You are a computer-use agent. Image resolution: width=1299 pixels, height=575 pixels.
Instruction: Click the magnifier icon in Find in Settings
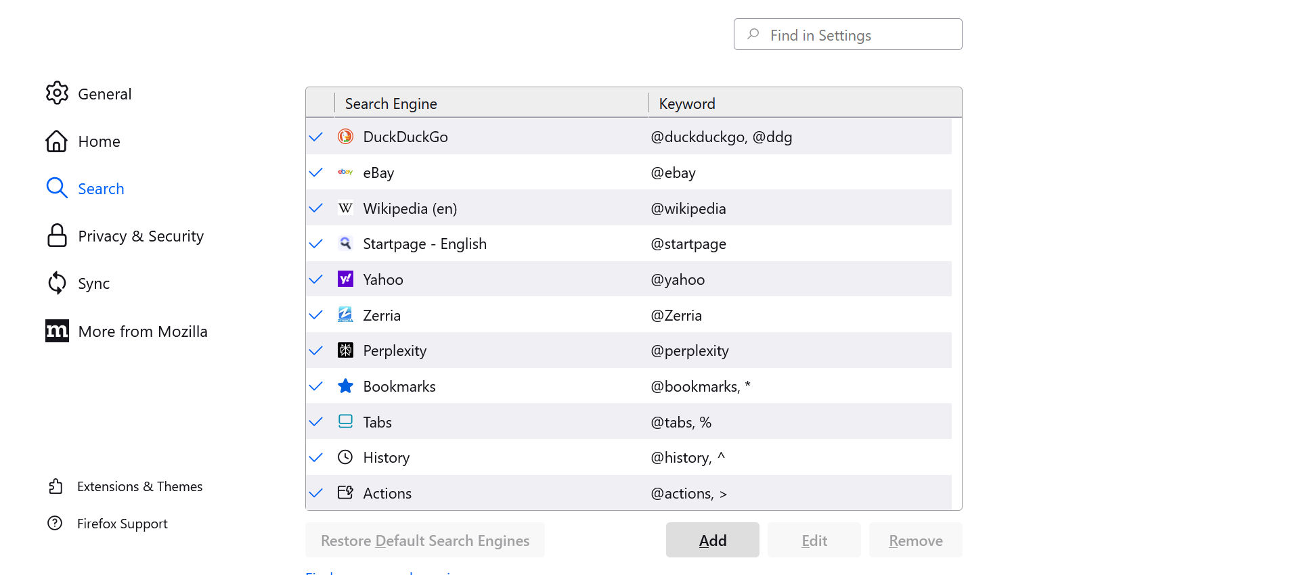point(753,34)
